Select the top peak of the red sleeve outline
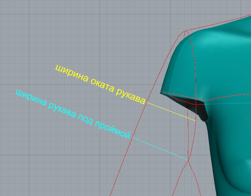251x196 pixels. (x=186, y=31)
